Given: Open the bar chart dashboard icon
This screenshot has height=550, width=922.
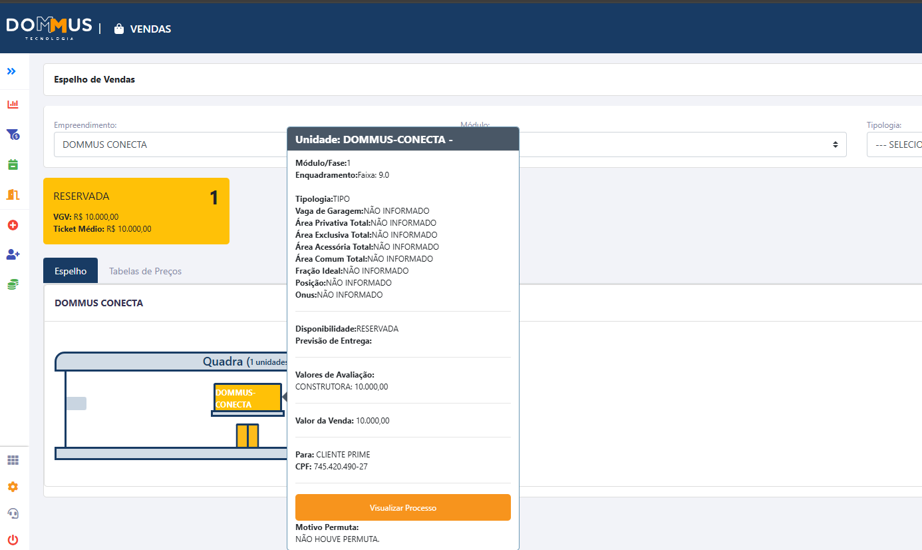Looking at the screenshot, I should click(x=13, y=105).
